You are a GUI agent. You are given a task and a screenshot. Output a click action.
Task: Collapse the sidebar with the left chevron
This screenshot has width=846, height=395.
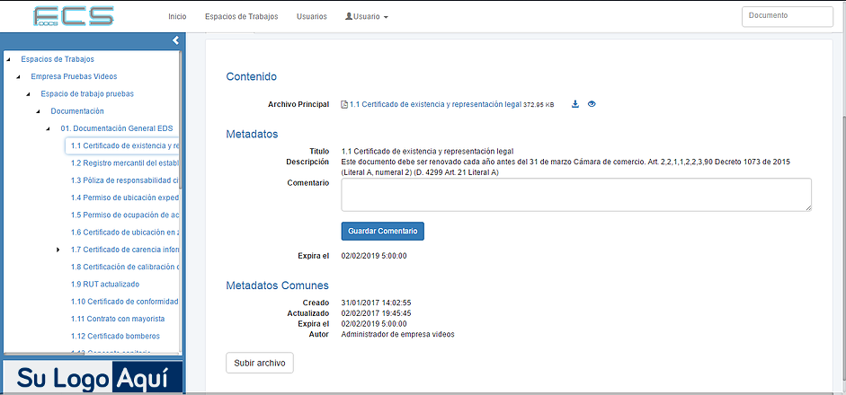pyautogui.click(x=175, y=40)
